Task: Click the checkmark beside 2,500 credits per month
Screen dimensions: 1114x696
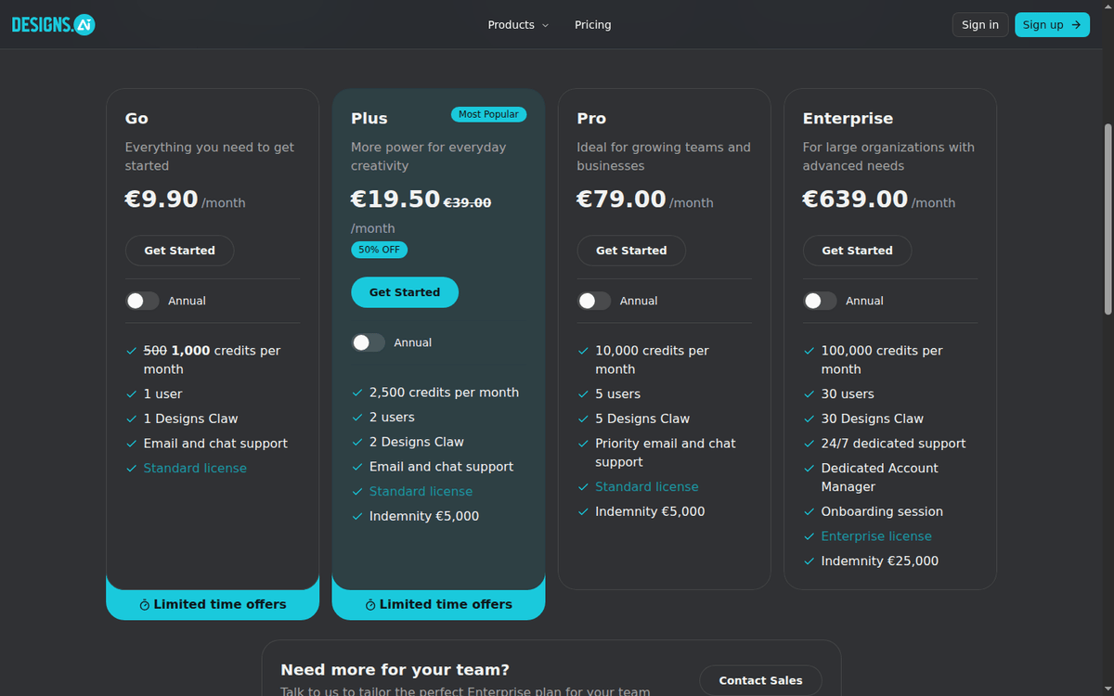Action: pos(356,393)
